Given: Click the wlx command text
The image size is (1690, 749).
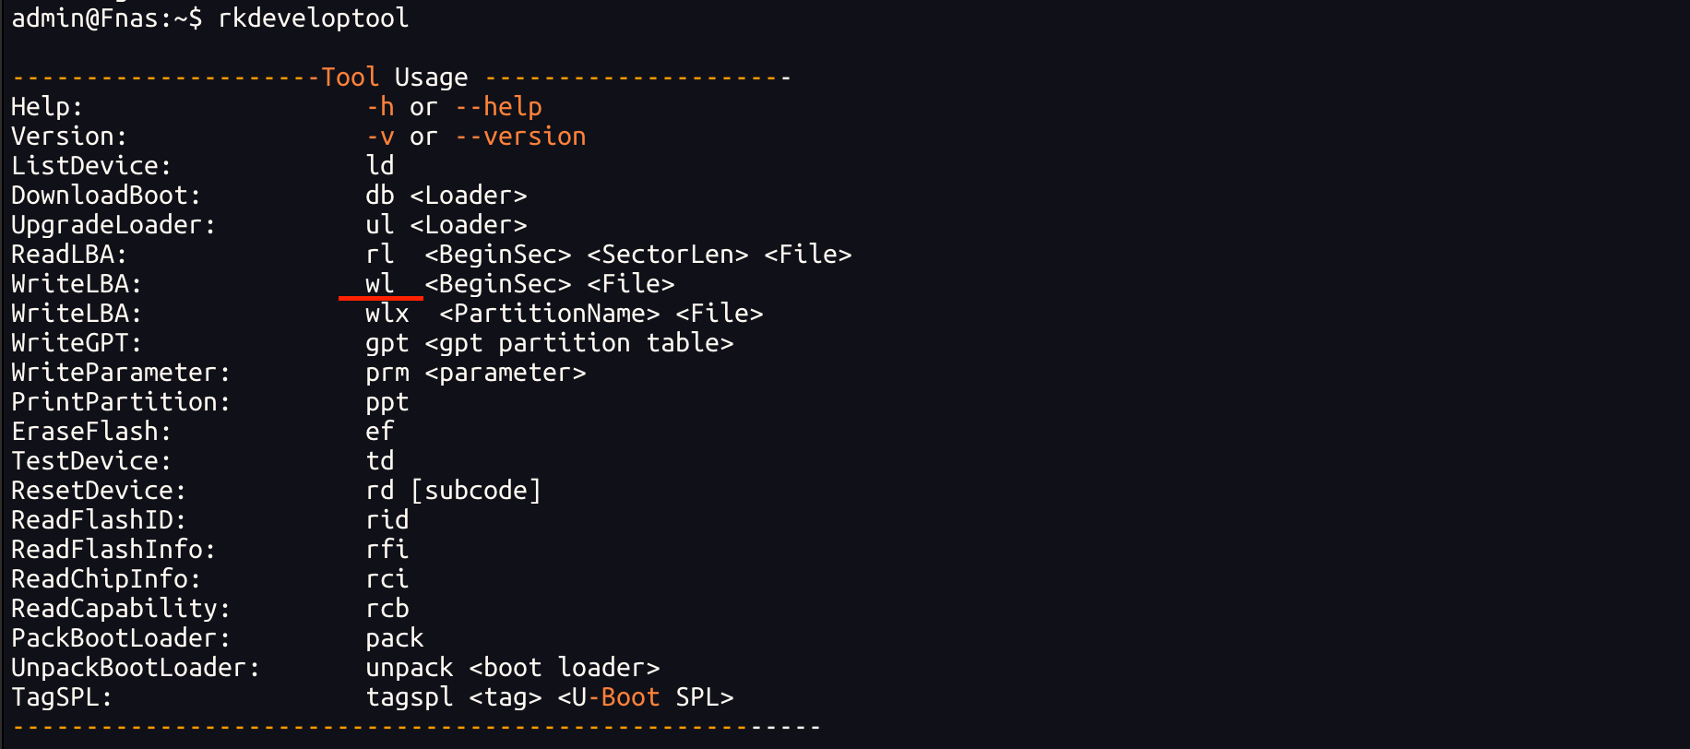Looking at the screenshot, I should (387, 314).
